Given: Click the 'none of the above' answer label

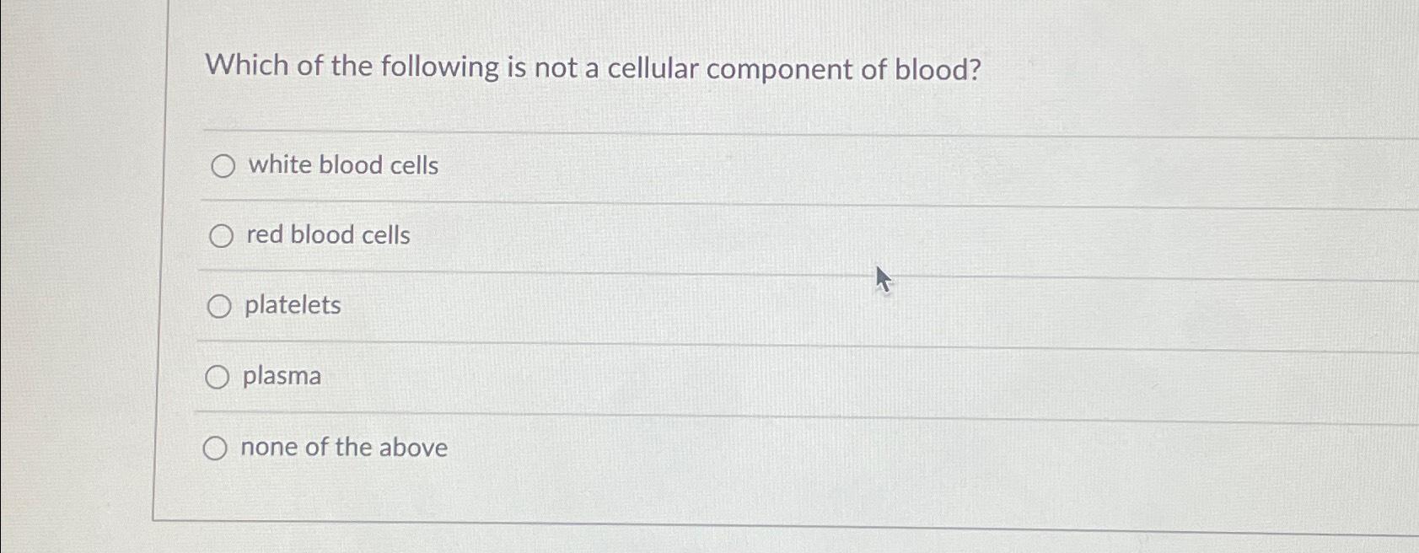Looking at the screenshot, I should [x=345, y=448].
